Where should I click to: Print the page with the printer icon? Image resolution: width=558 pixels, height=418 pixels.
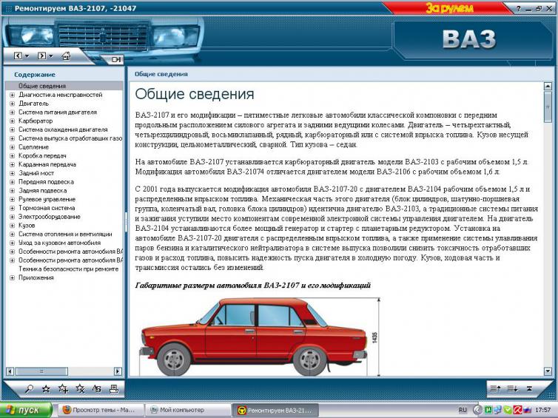pos(114,388)
